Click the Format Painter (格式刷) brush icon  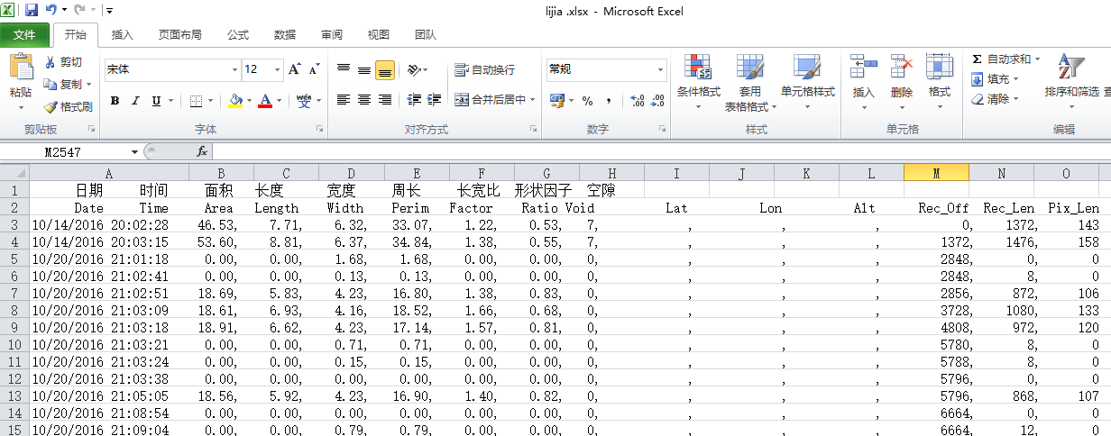pyautogui.click(x=50, y=106)
